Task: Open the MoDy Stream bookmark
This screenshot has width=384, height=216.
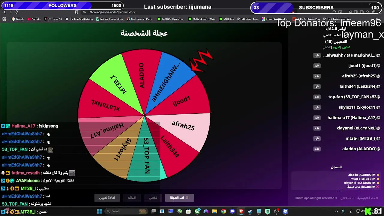Action: pyautogui.click(x=202, y=19)
